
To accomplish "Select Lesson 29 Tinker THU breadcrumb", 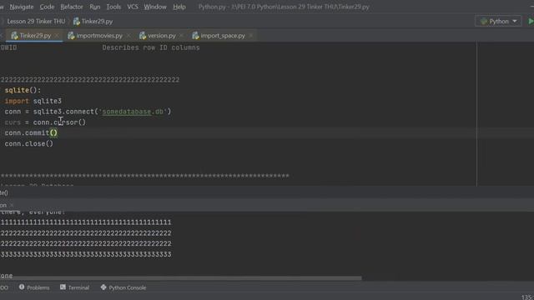I will point(36,22).
